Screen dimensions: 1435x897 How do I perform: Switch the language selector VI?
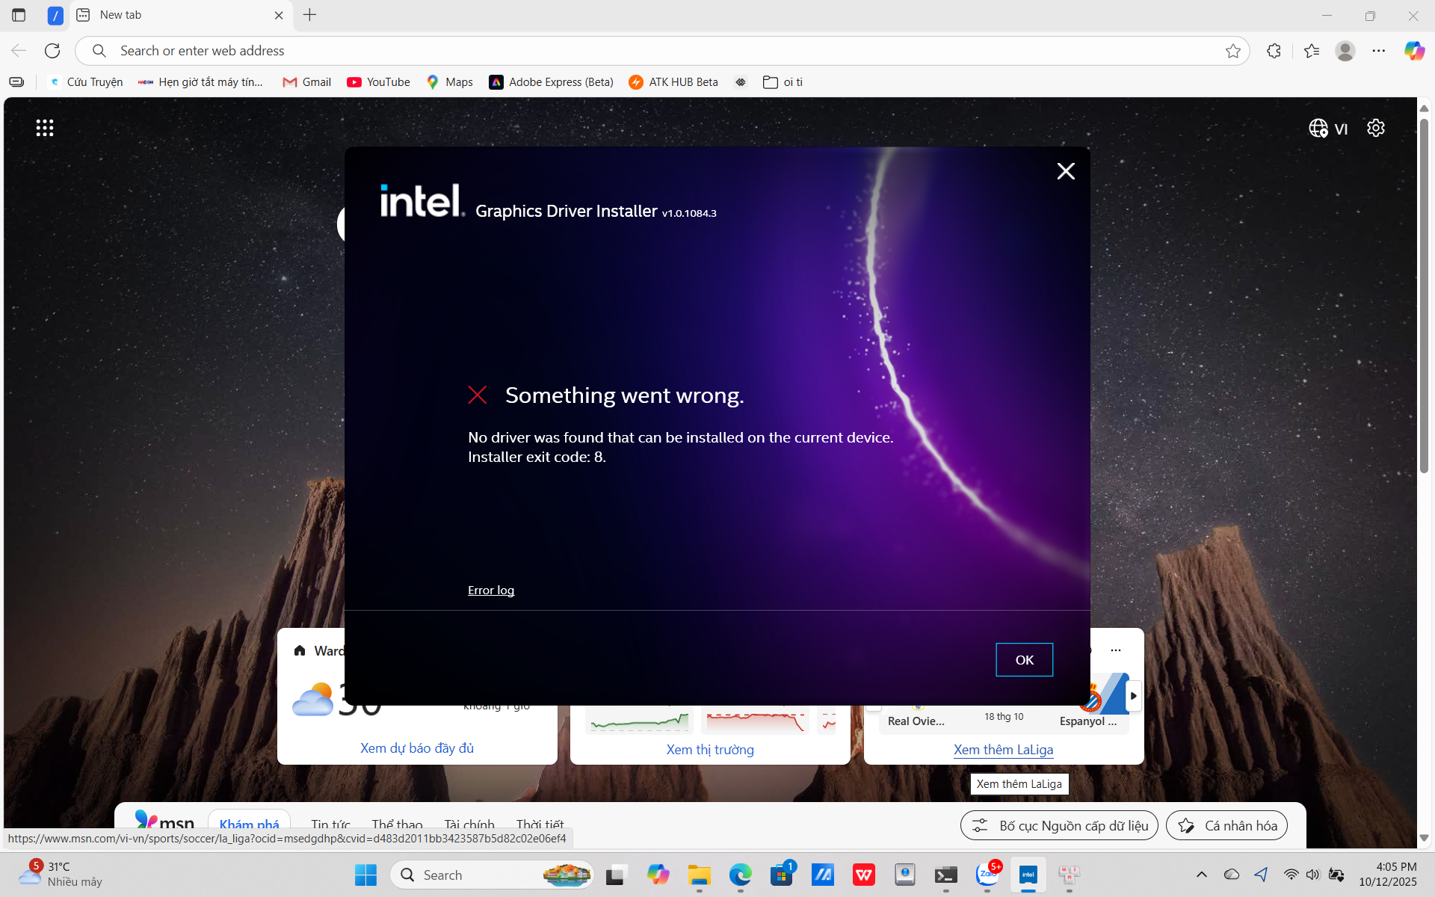[x=1329, y=129]
